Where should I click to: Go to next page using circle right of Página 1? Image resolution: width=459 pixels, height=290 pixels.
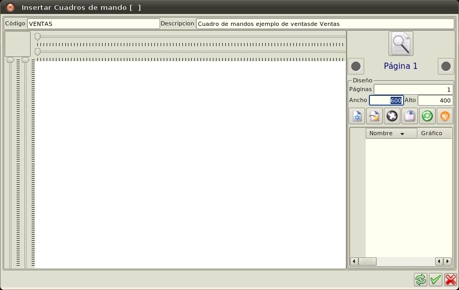pos(446,66)
